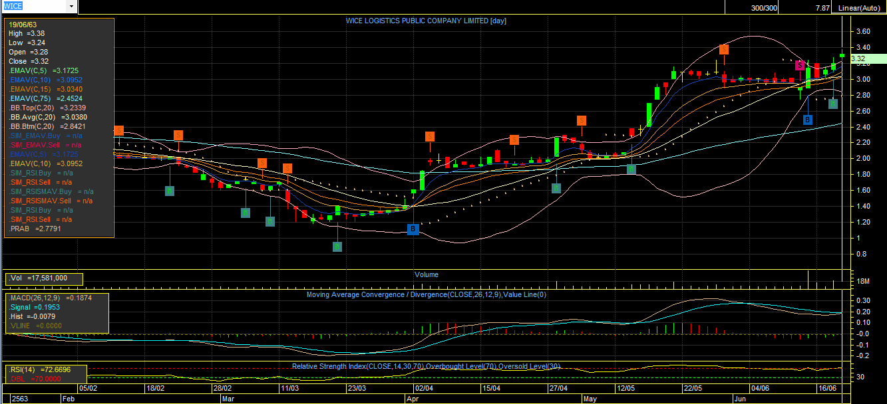Click the VLINE =0.0000 legend row

coord(35,326)
